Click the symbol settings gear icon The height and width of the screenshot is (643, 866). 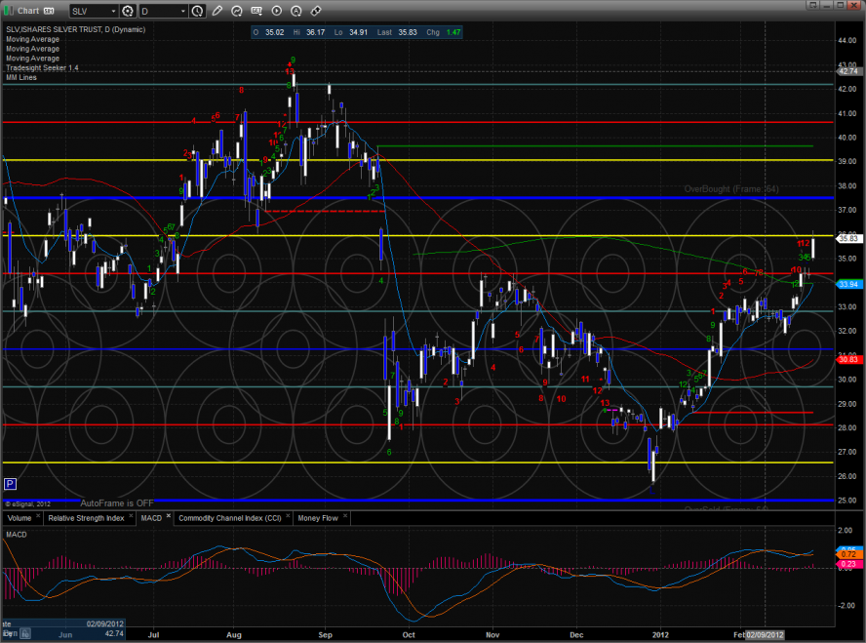[x=128, y=12]
